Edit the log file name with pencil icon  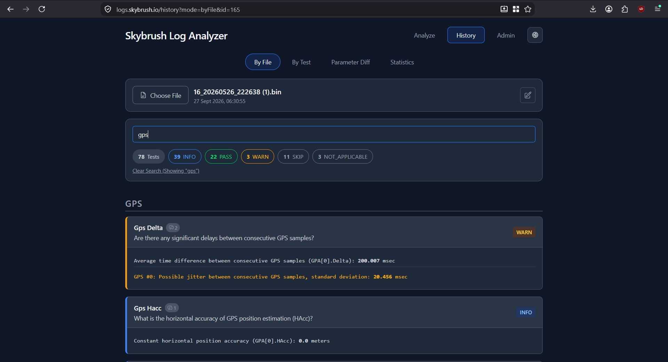[x=528, y=95]
